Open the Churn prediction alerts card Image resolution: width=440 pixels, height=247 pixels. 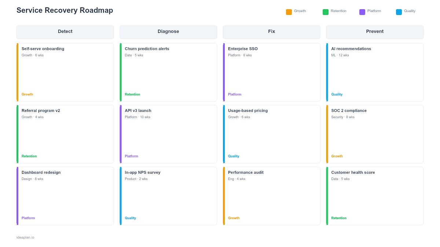[168, 72]
